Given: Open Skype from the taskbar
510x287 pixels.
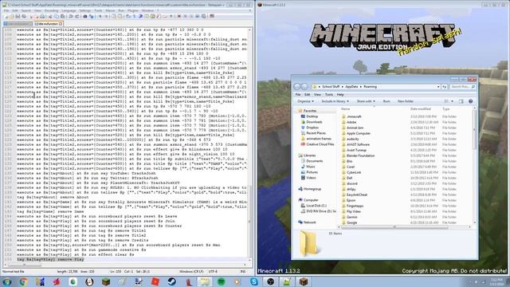Looking at the screenshot, I should click(254, 281).
